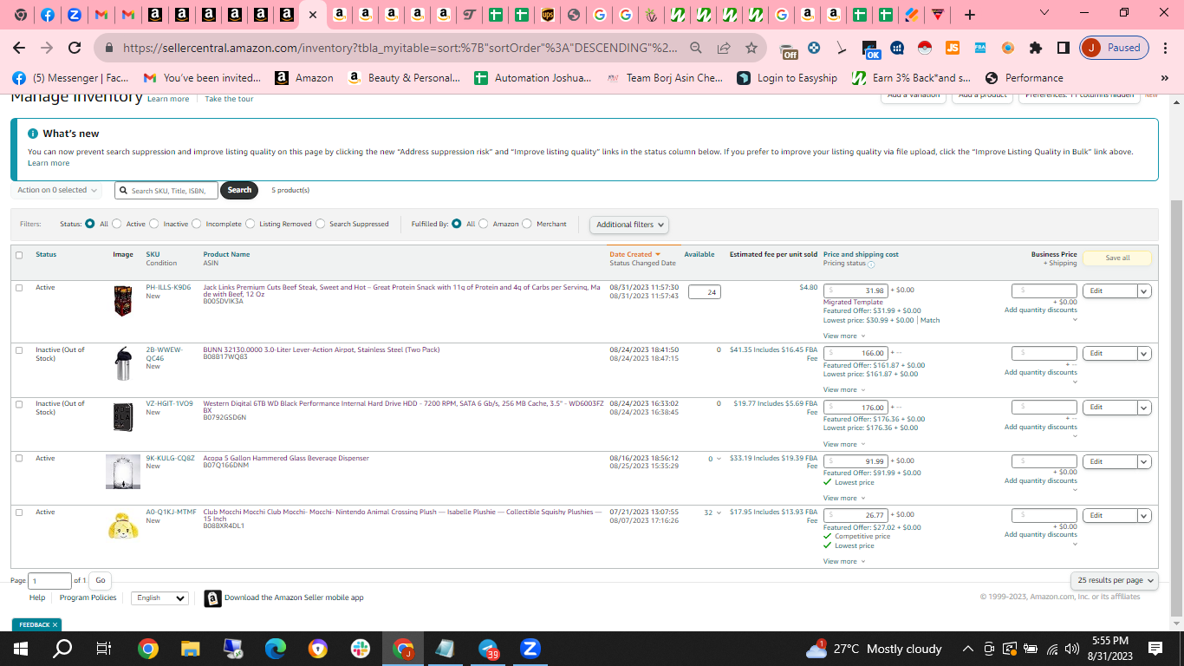Open the Extensions puzzle-piece menu
The width and height of the screenshot is (1184, 666).
coord(1035,48)
